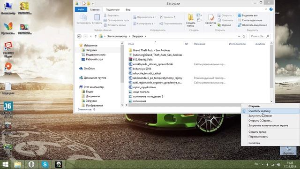Select the viplati_vipysknikam file

pyautogui.click(x=144, y=87)
